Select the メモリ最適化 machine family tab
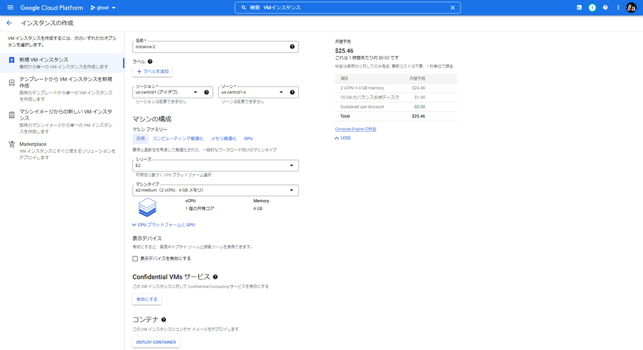This screenshot has width=643, height=350. 223,139
